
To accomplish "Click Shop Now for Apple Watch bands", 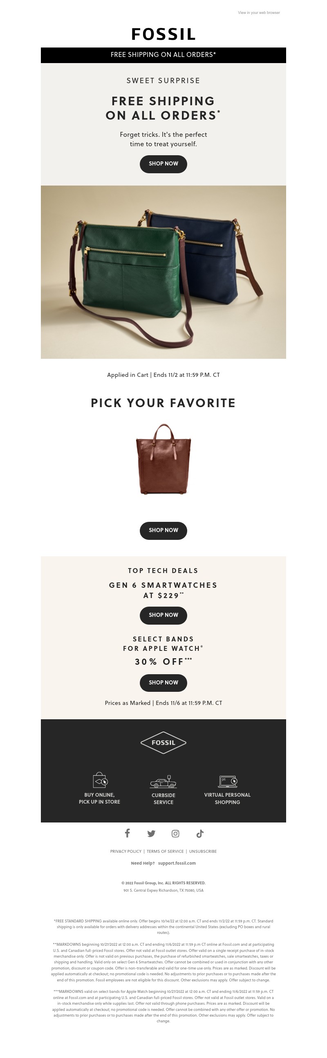I will pos(163,682).
